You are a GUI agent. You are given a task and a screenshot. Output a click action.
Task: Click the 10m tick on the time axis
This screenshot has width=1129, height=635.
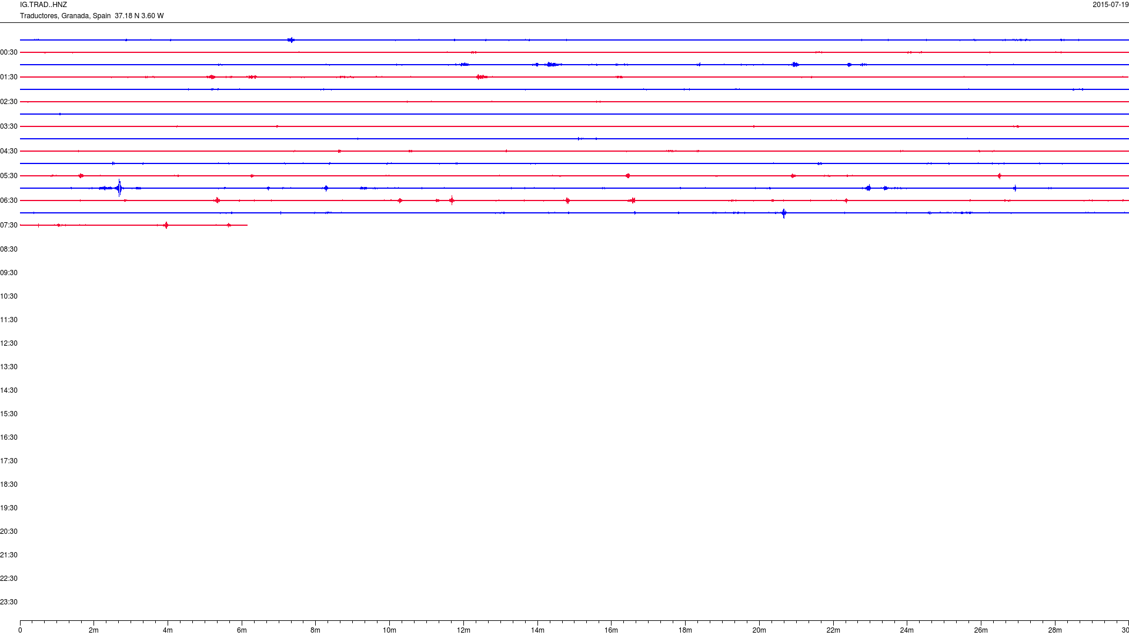[x=389, y=630]
